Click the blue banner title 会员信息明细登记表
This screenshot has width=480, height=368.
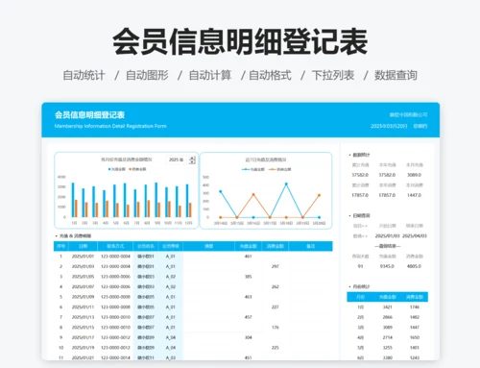tap(89, 115)
